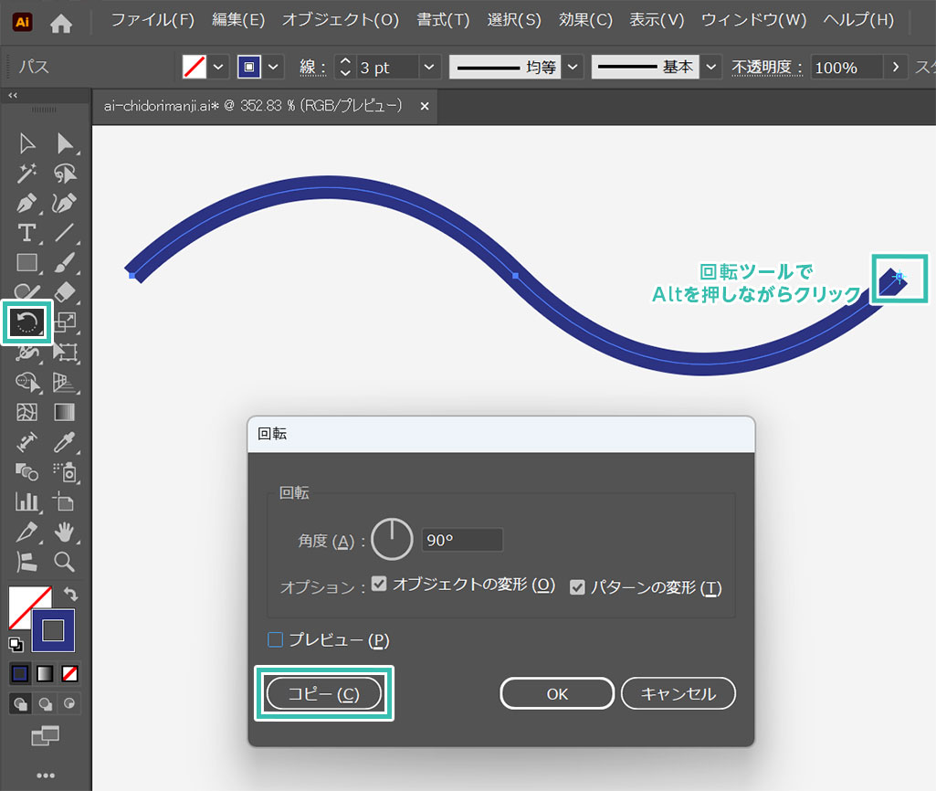This screenshot has height=791, width=936.
Task: Select the Perspective Grid tool
Action: coord(65,382)
